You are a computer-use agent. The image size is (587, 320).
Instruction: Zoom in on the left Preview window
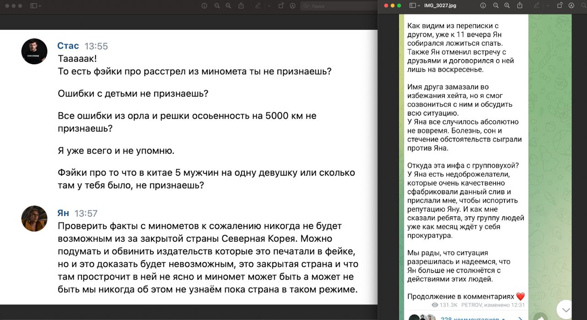(x=228, y=6)
